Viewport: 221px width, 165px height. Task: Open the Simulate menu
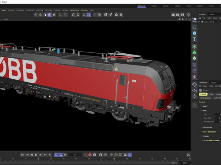tap(49, 10)
